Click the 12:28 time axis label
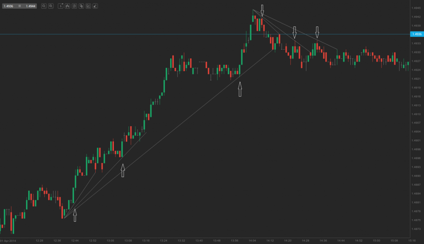This screenshot has width=424, height=244. point(39,241)
